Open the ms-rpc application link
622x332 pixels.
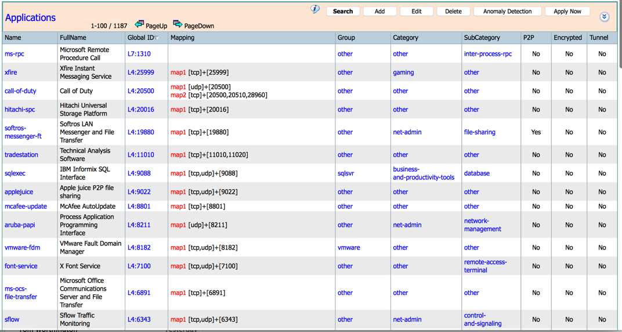[x=15, y=54]
